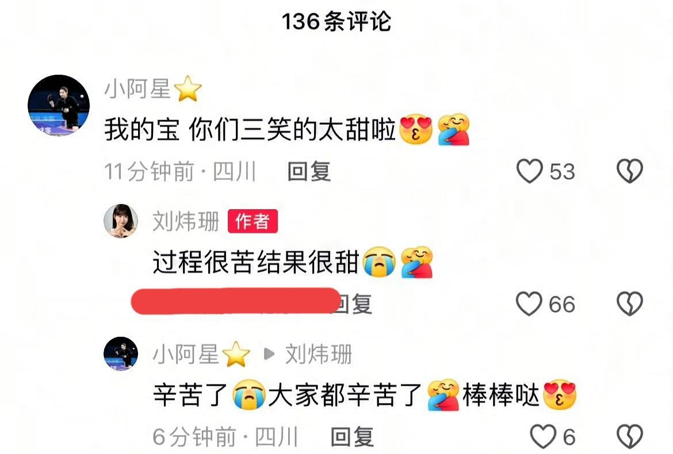This screenshot has height=454, width=673.
Task: Click the arrow icon before 刘炜珊 mention
Action: [269, 354]
